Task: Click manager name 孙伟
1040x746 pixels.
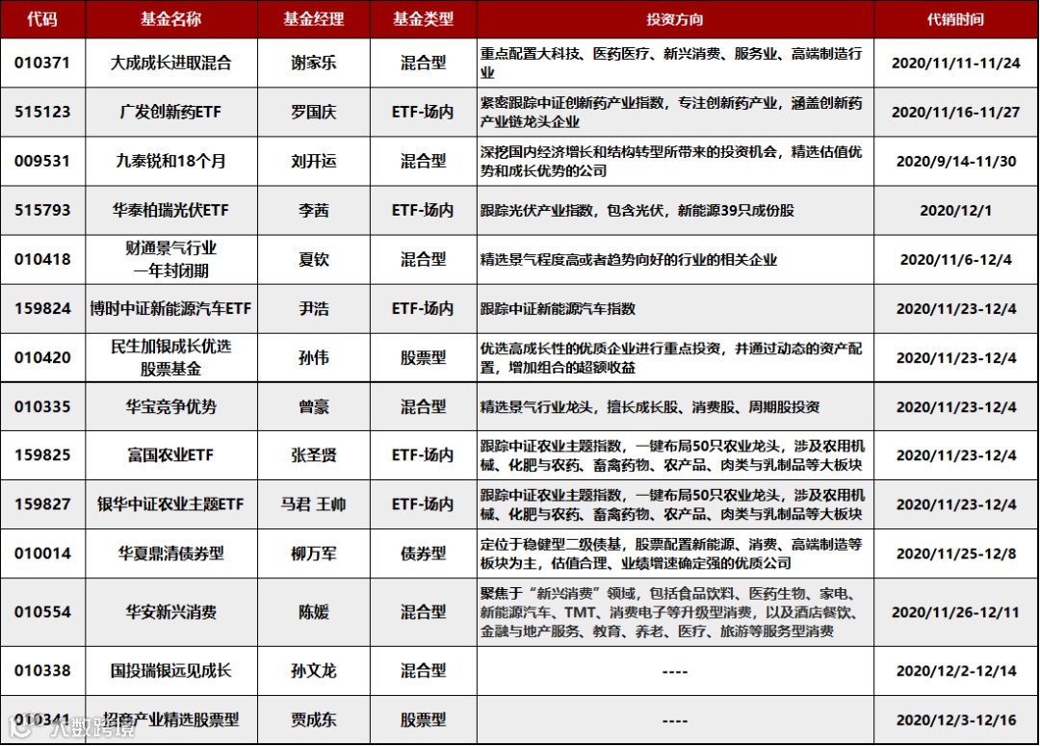Action: pos(314,357)
